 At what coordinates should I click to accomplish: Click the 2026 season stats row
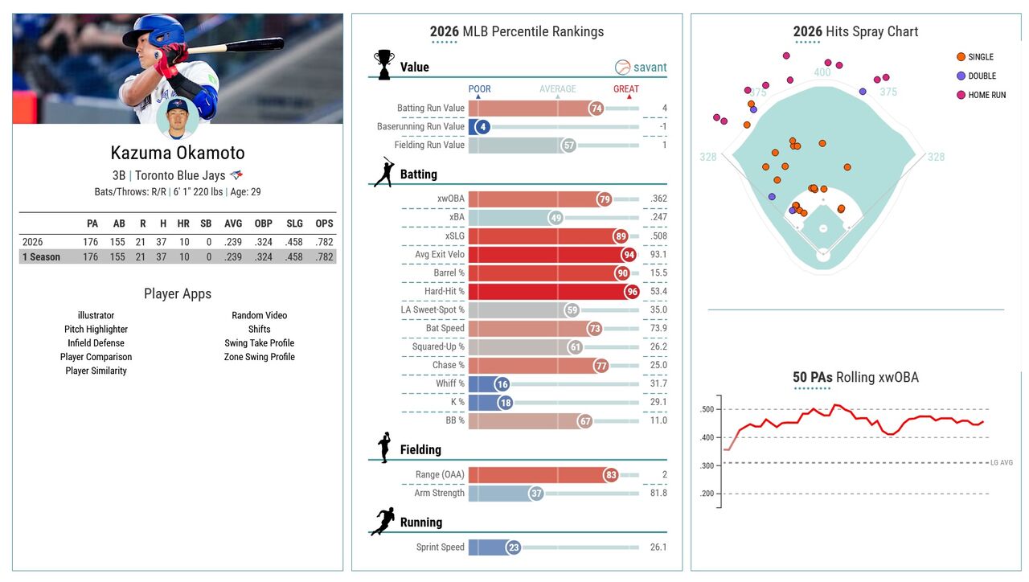click(x=178, y=242)
